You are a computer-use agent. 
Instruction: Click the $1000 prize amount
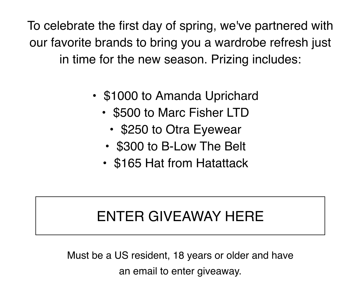click(121, 96)
